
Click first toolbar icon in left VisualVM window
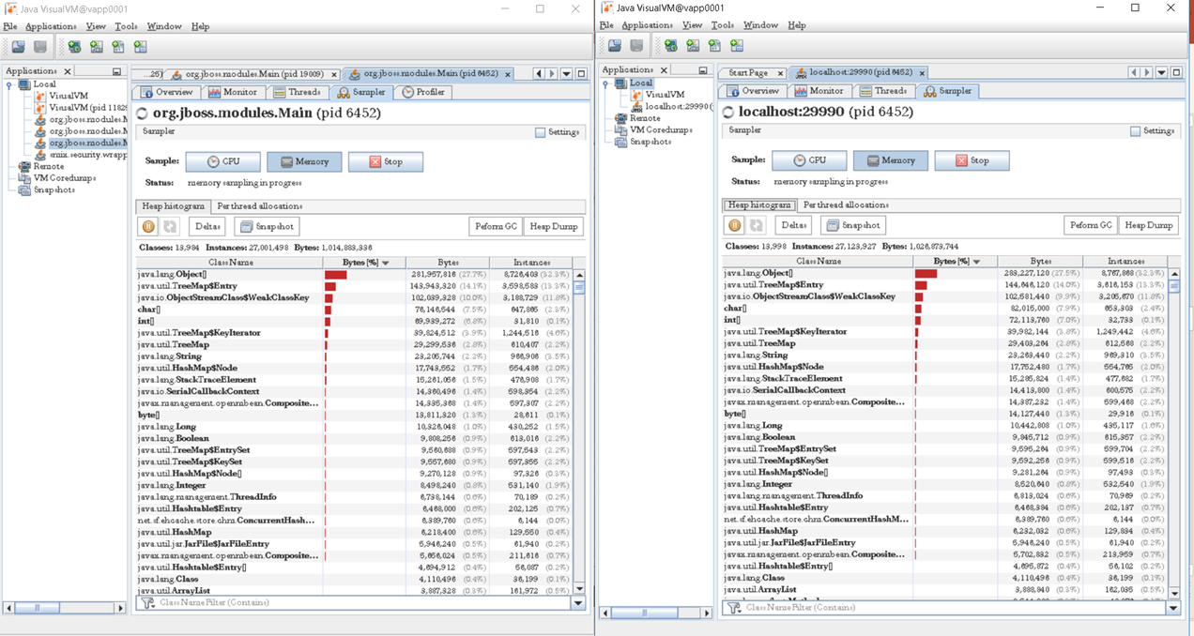click(18, 46)
